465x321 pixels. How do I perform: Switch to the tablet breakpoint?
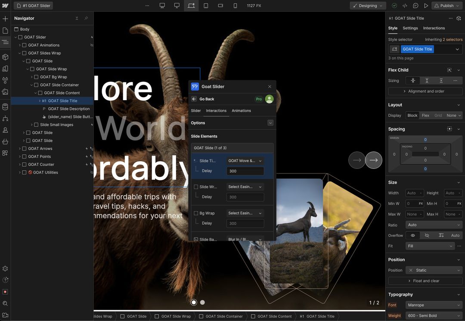[206, 6]
